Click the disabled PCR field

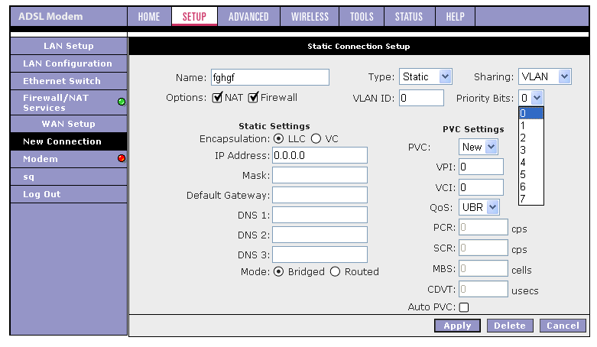tap(483, 227)
